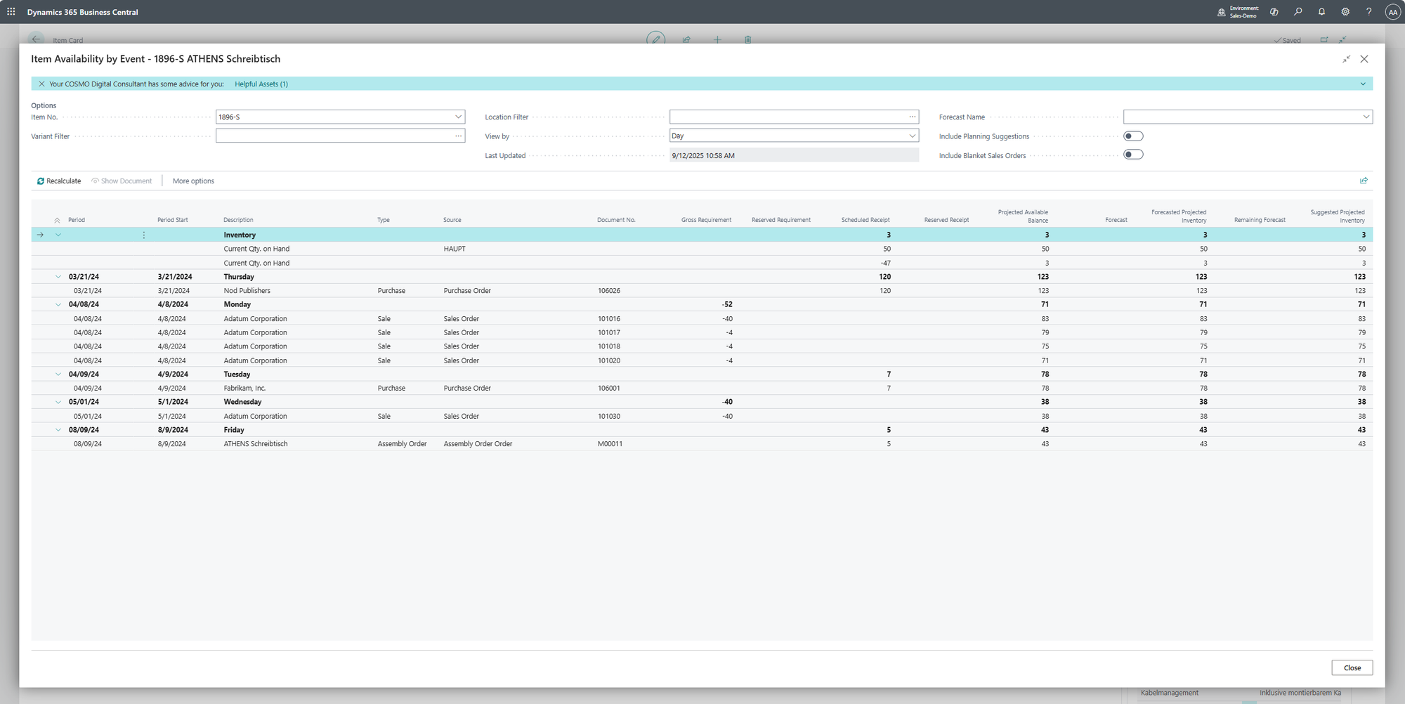This screenshot has width=1405, height=704.
Task: Open lookup ellipsis for Variant Filter
Action: [458, 136]
